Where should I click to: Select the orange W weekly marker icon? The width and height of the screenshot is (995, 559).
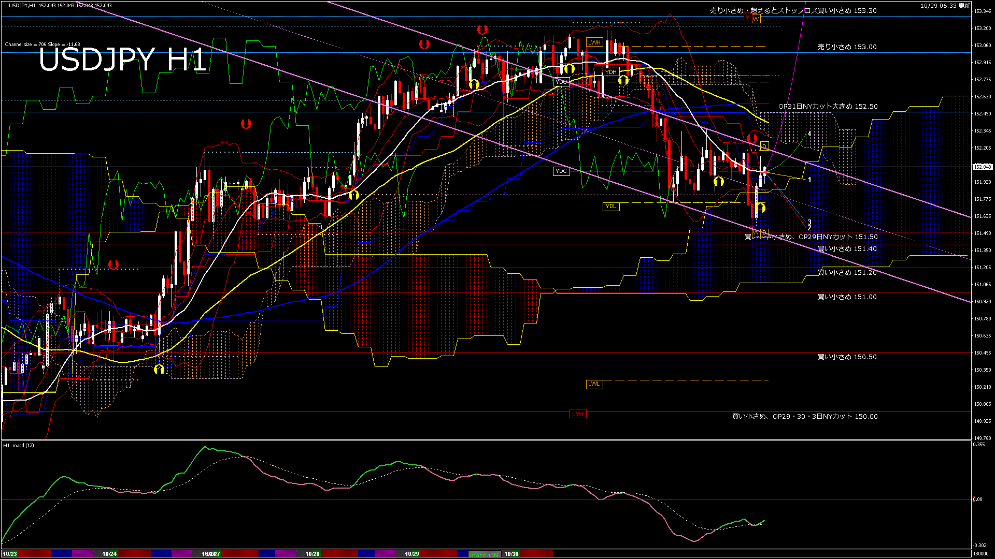[756, 18]
